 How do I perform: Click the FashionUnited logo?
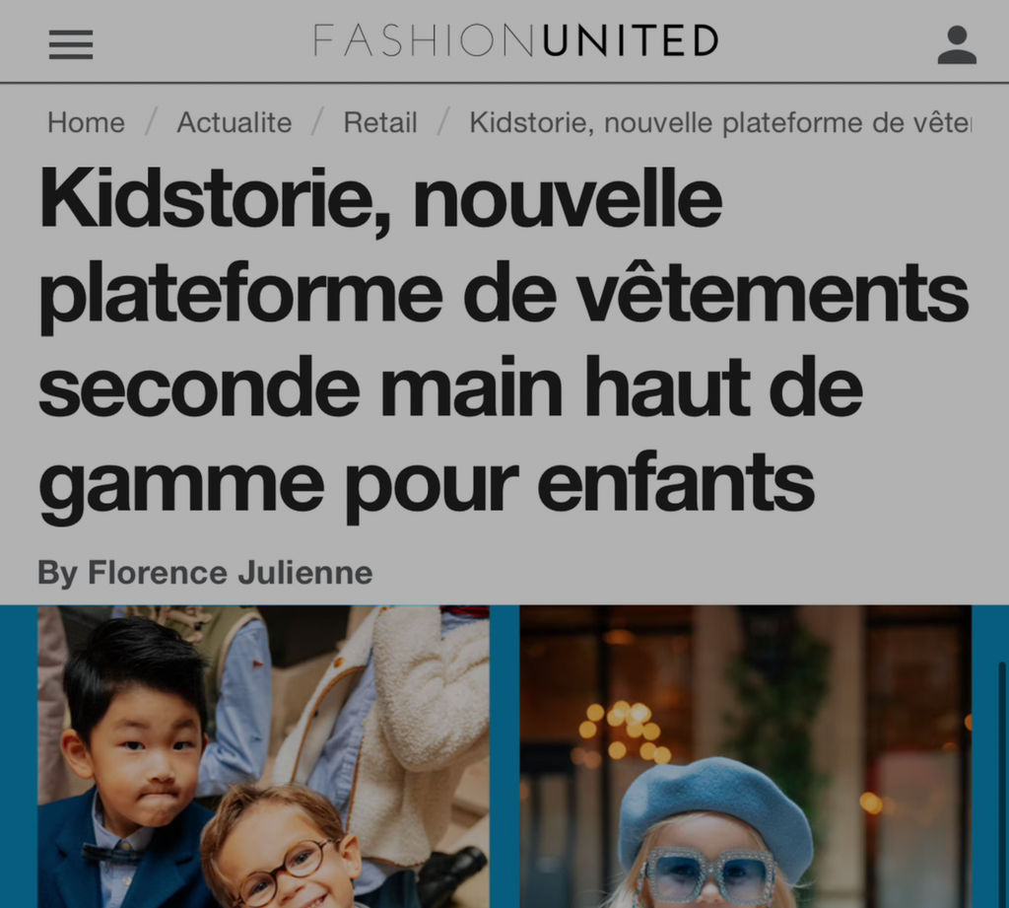tap(515, 40)
